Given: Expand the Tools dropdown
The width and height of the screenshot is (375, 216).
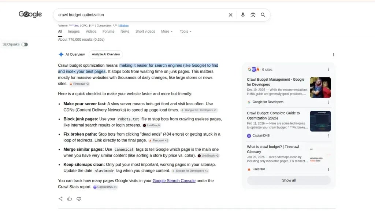Looking at the screenshot, I should tap(186, 32).
